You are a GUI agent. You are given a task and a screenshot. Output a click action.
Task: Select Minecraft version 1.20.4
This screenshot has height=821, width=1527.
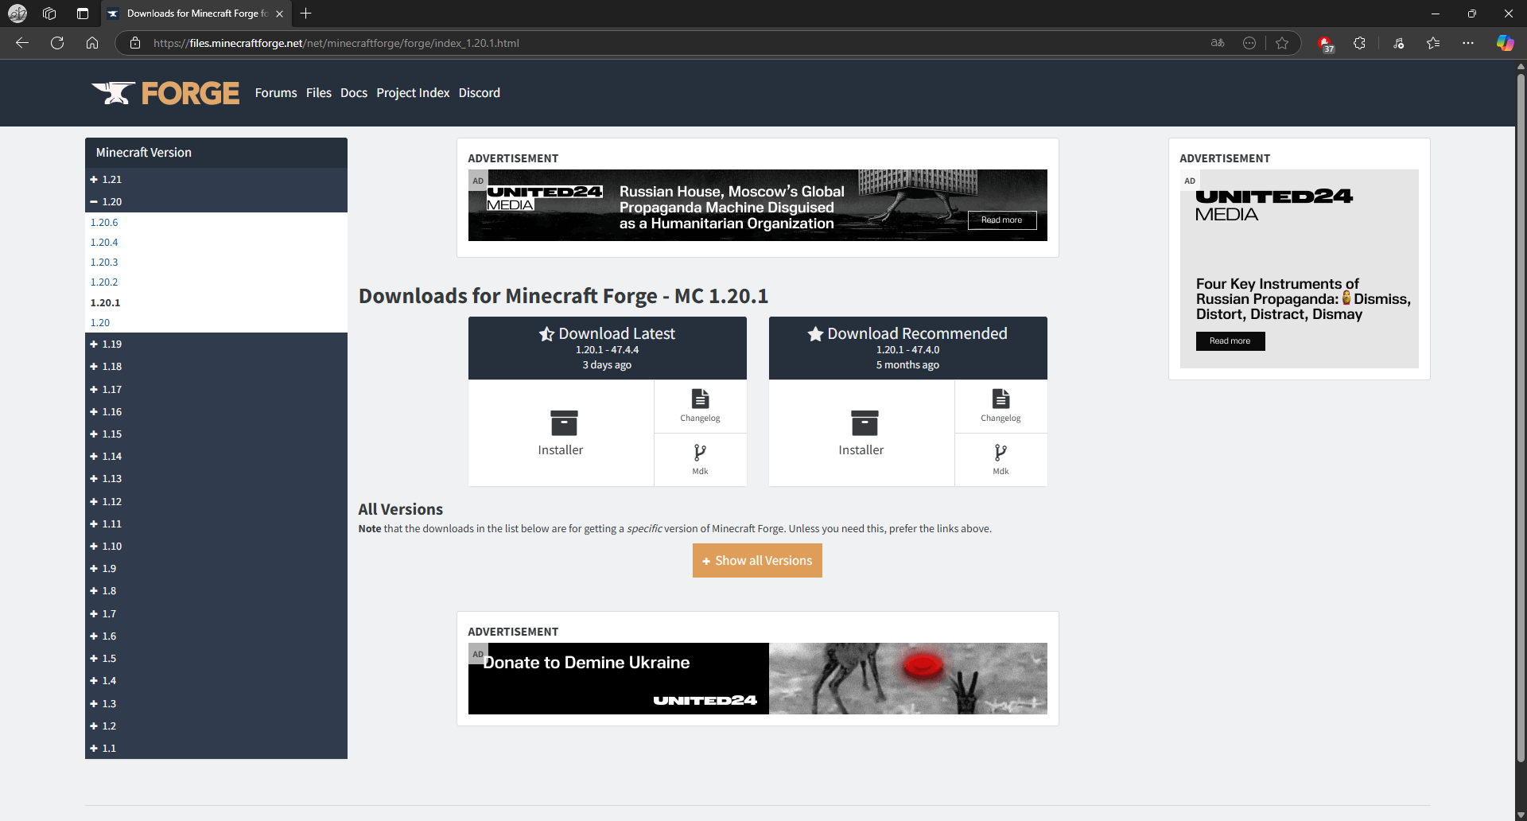tap(104, 242)
